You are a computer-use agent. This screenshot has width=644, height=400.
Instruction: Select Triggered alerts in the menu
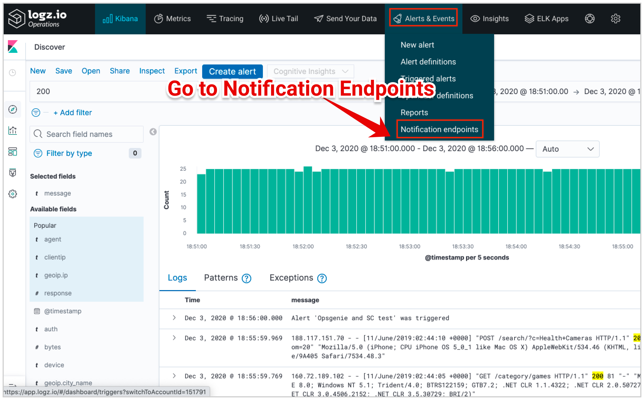(428, 78)
